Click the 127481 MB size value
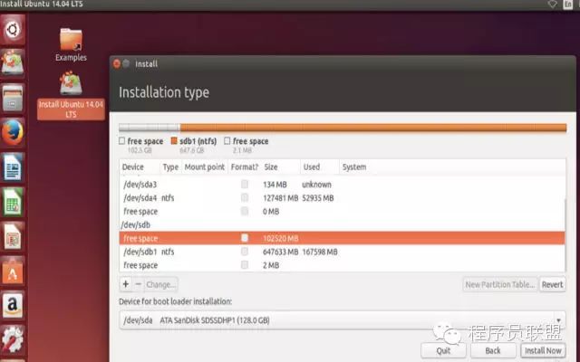Screen dimensions: 580x362 click(x=280, y=198)
